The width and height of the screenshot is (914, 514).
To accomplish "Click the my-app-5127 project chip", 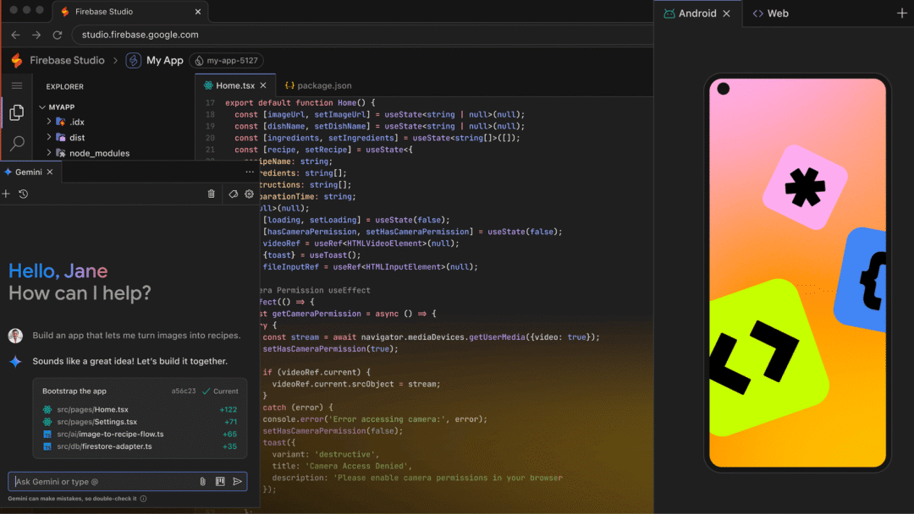I will pyautogui.click(x=227, y=61).
